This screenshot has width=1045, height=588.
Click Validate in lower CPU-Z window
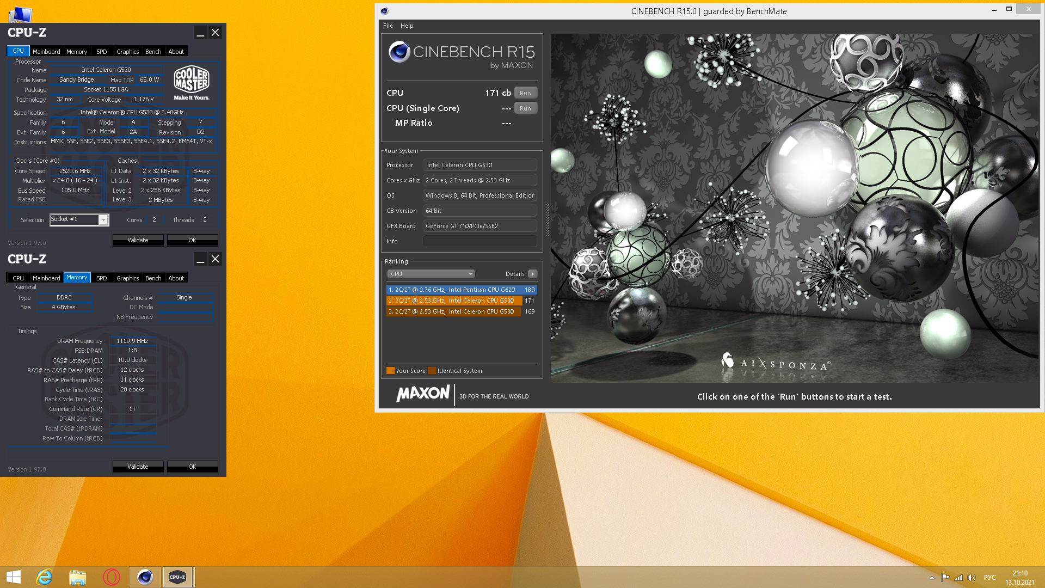tap(138, 467)
